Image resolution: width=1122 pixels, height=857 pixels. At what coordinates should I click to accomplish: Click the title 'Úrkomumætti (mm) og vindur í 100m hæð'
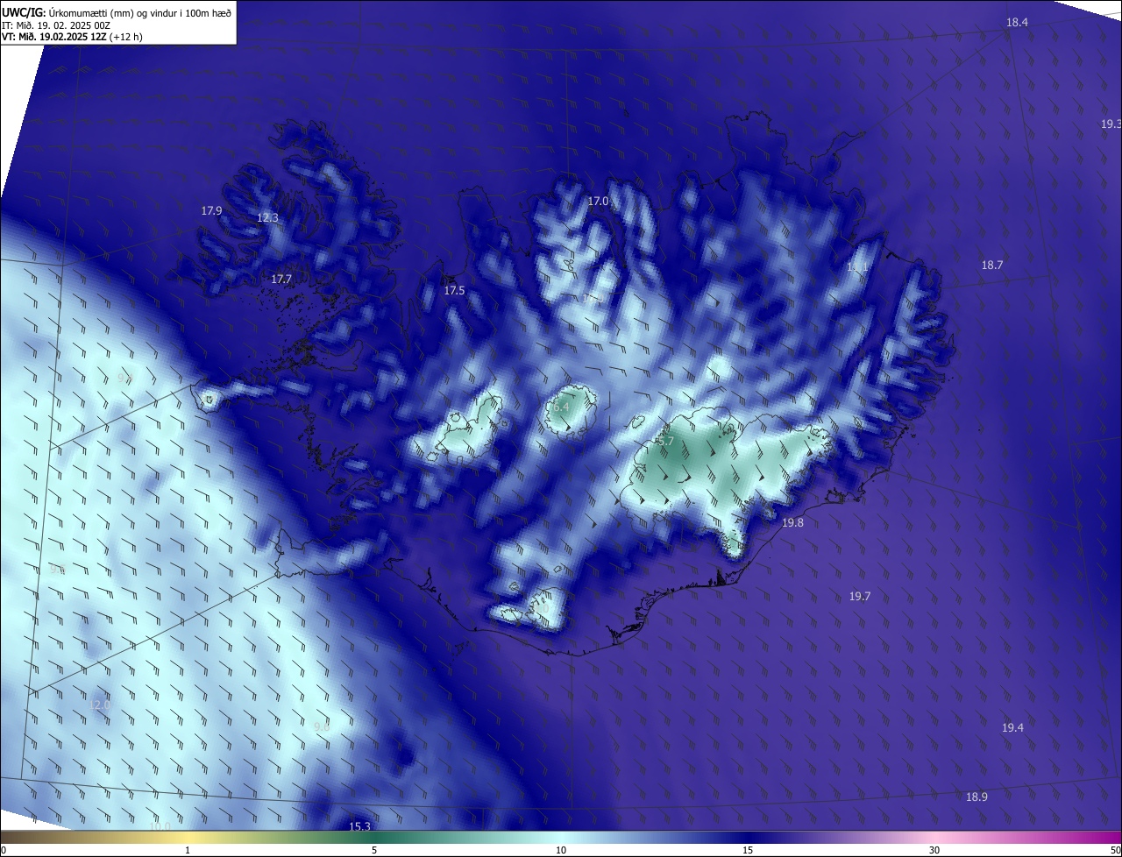click(x=141, y=12)
